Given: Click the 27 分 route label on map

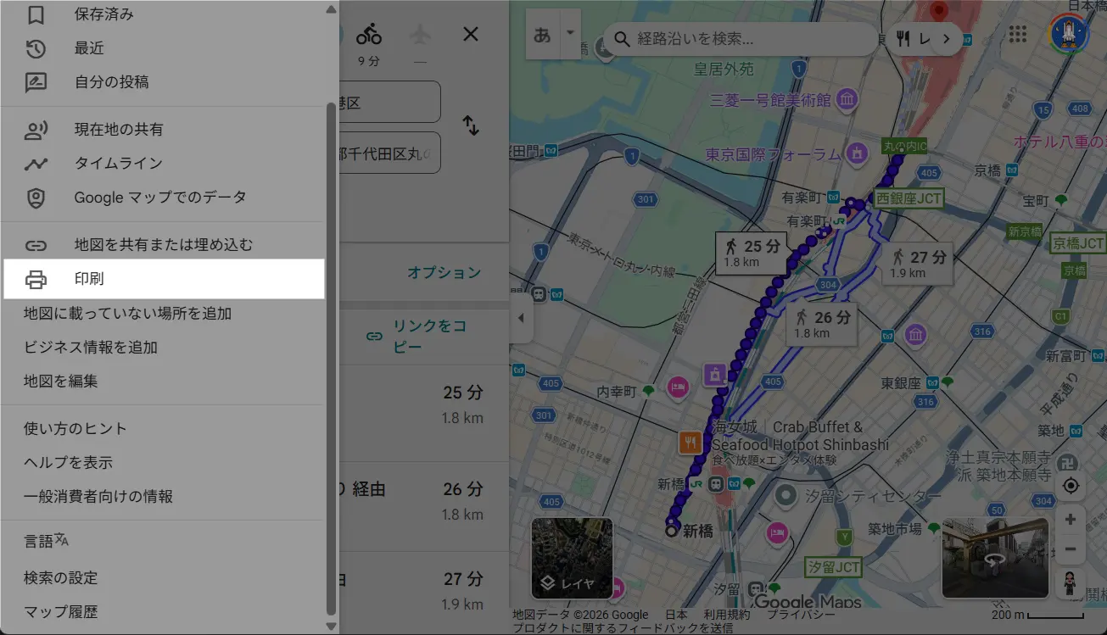Looking at the screenshot, I should click(x=917, y=264).
